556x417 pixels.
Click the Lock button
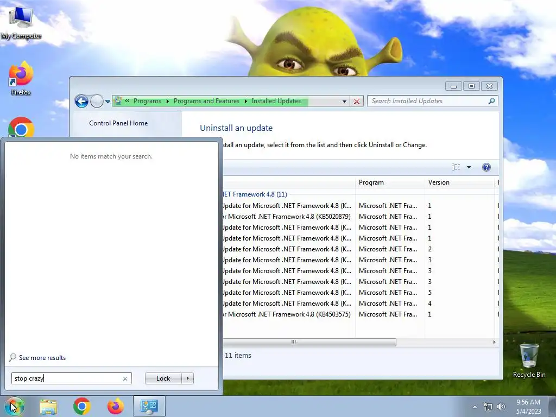tap(163, 378)
